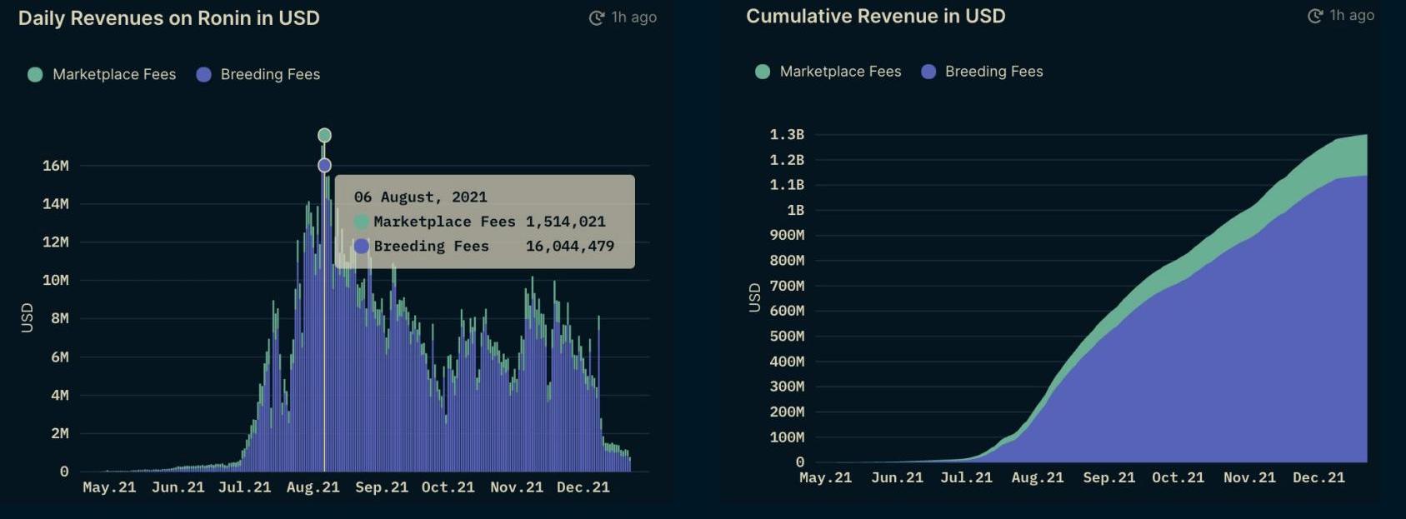Toggle Breeding Fees legend dot in Cumulative chart
Viewport: 1406px width, 519px height.
click(x=928, y=72)
